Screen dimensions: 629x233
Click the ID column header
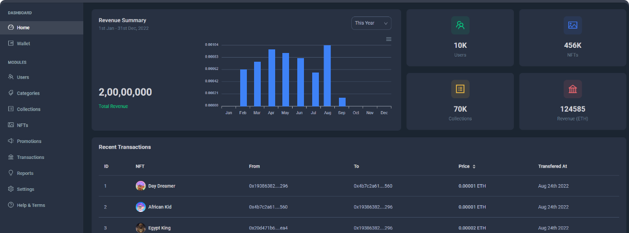pos(106,167)
